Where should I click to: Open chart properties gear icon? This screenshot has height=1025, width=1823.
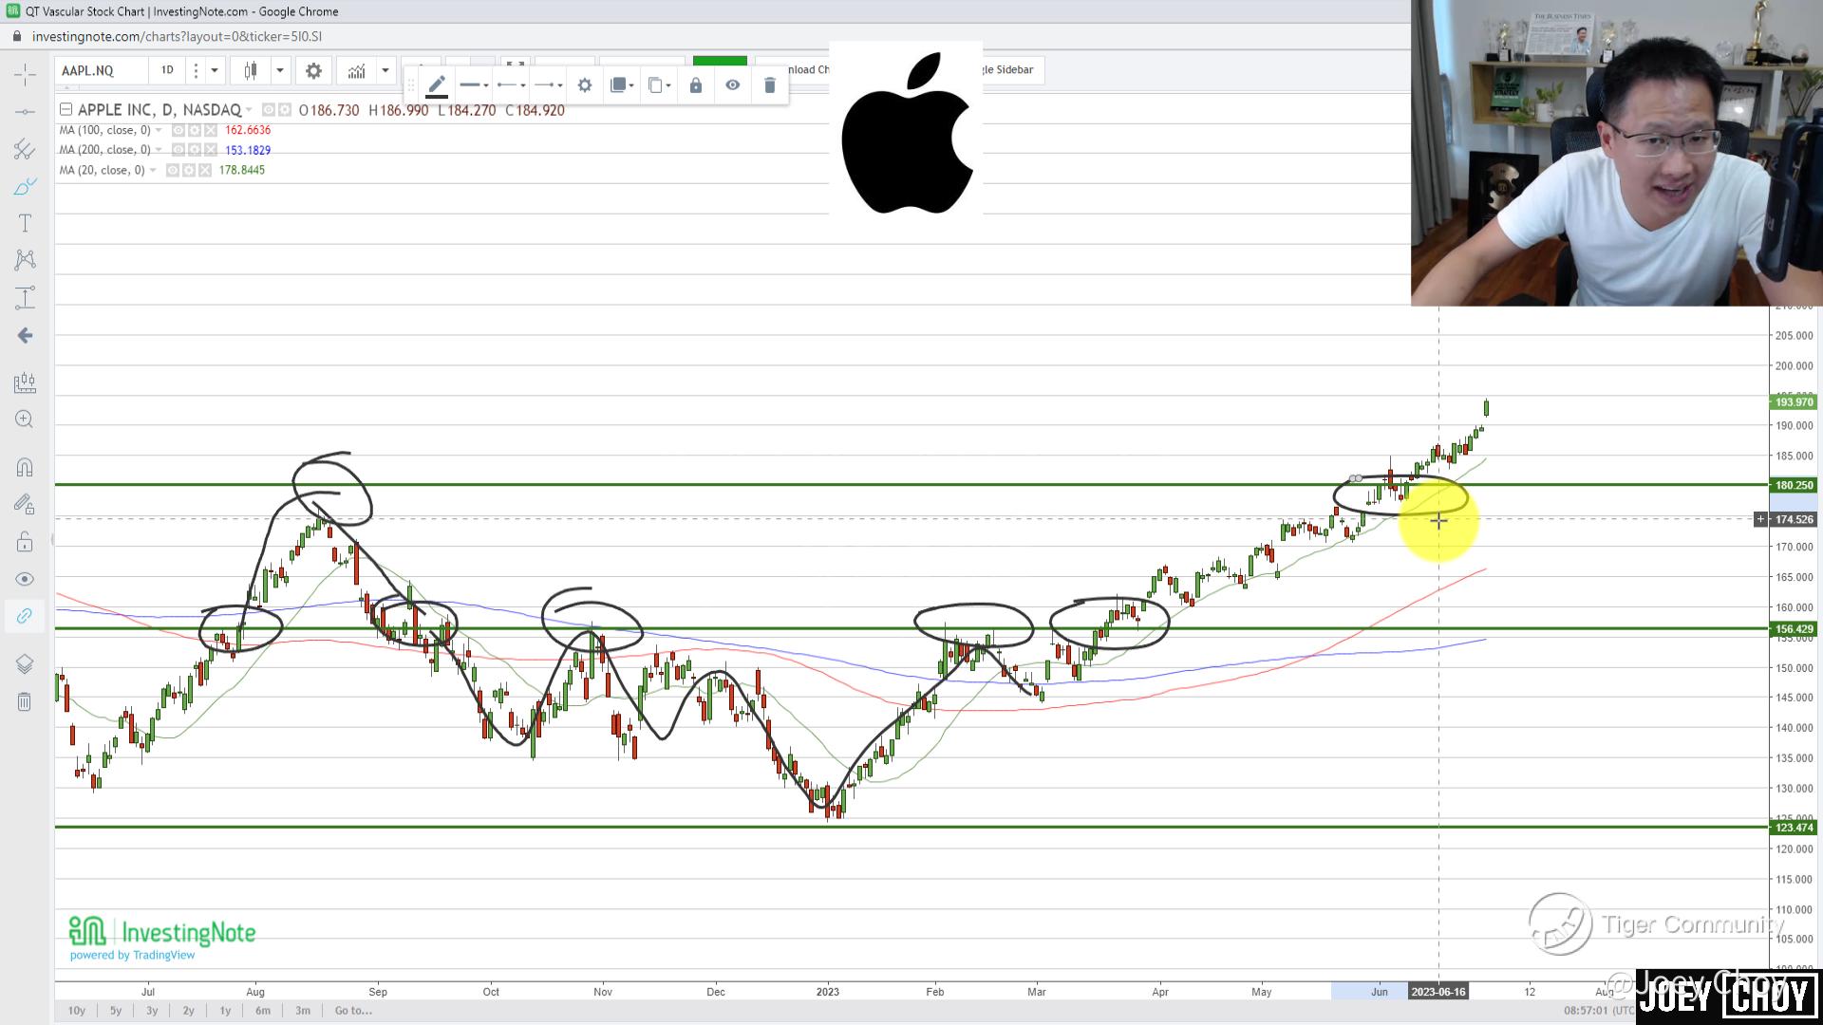point(313,70)
